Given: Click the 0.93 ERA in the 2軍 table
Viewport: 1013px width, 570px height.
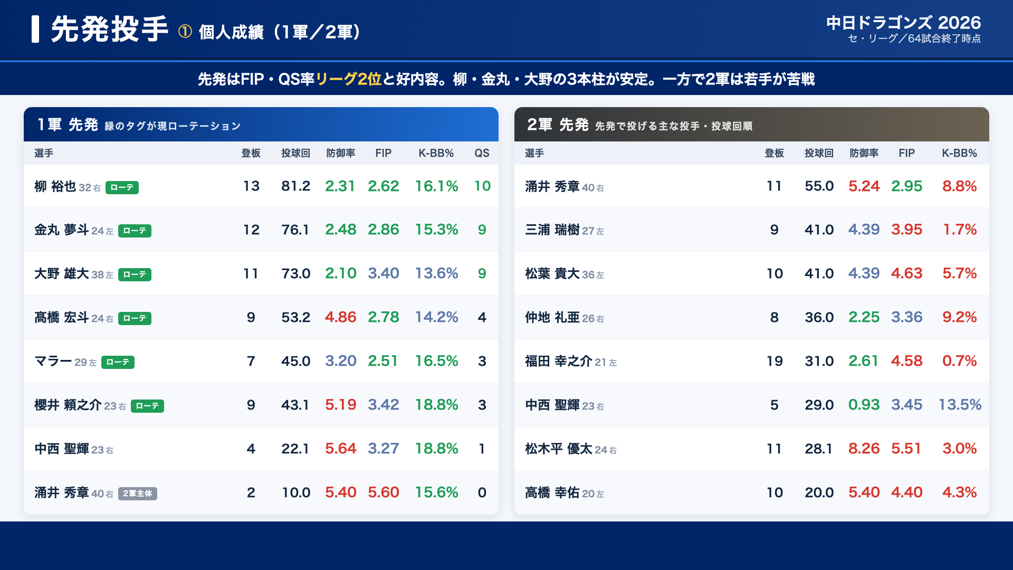Looking at the screenshot, I should pyautogui.click(x=864, y=405).
